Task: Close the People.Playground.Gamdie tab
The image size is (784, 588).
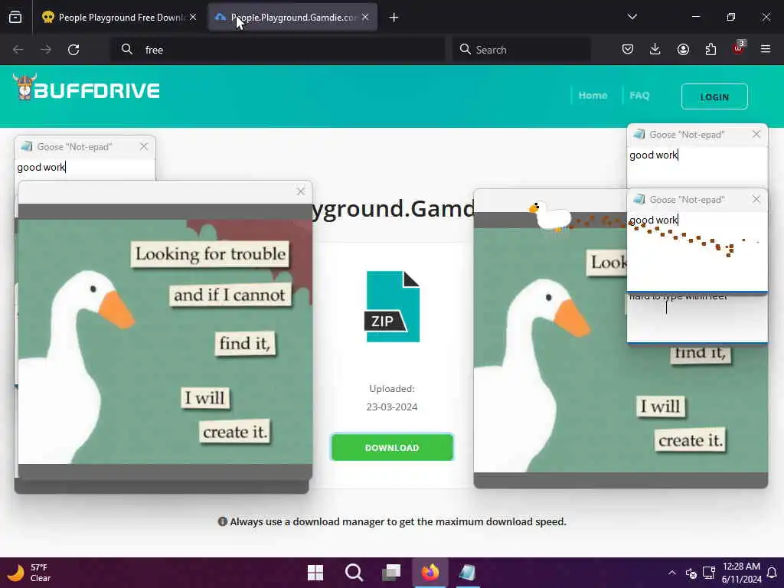Action: (365, 17)
